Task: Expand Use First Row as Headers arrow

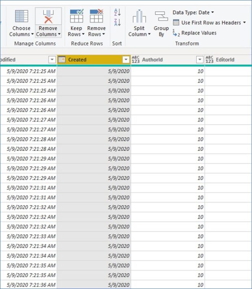Action: (x=244, y=22)
